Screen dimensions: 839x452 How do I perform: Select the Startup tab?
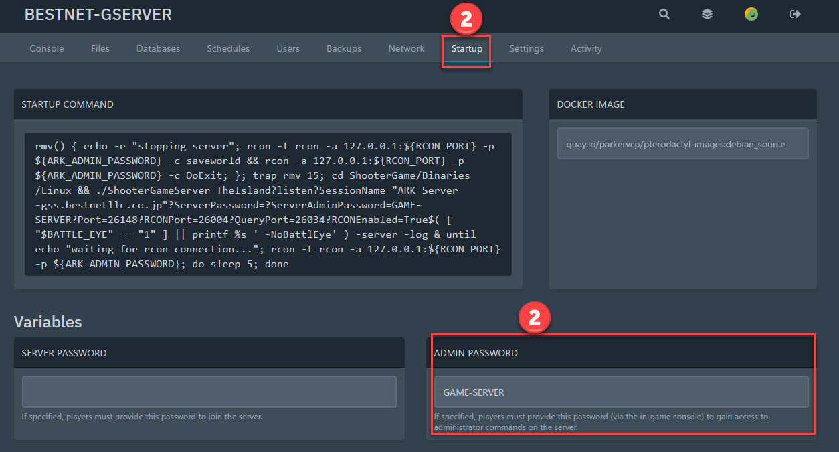click(x=466, y=48)
